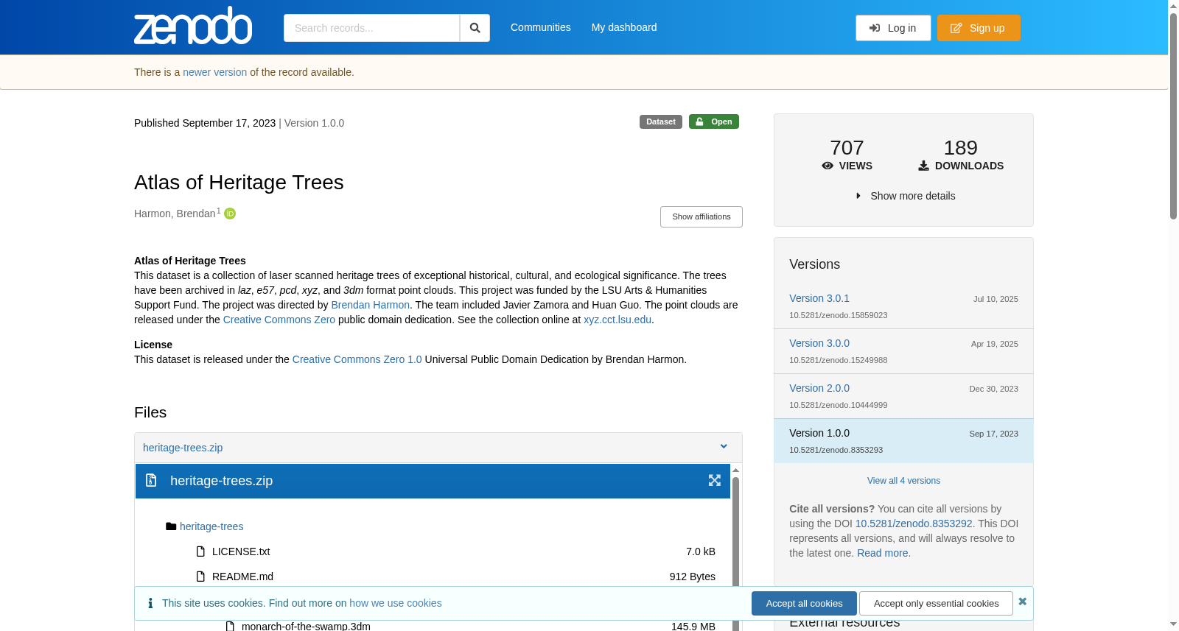
Task: Click the Dataset badge
Action: (x=661, y=121)
